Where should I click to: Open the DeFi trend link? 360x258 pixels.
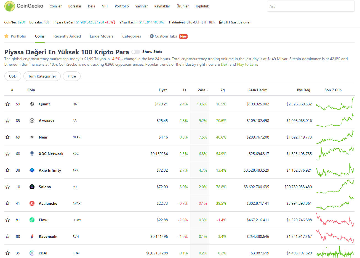(x=225, y=64)
